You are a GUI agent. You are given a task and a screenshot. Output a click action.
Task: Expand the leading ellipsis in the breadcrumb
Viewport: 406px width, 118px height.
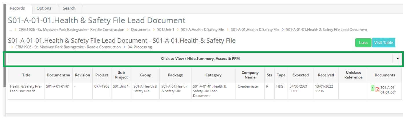coord(10,29)
